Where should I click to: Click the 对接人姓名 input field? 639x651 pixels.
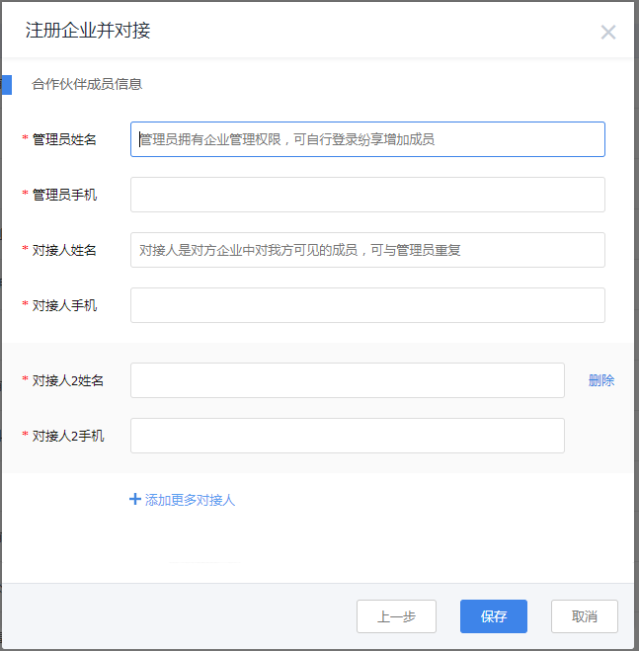(367, 250)
